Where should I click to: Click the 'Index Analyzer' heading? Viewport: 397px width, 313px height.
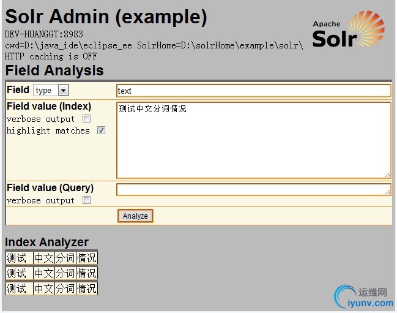[47, 242]
